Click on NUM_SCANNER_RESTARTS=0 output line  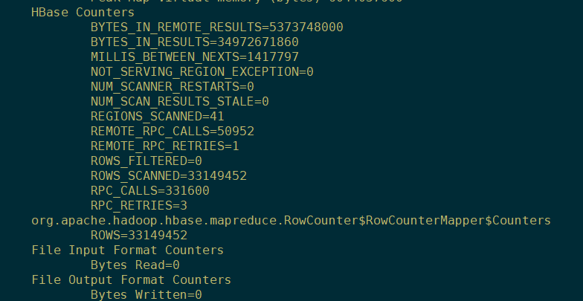[172, 87]
